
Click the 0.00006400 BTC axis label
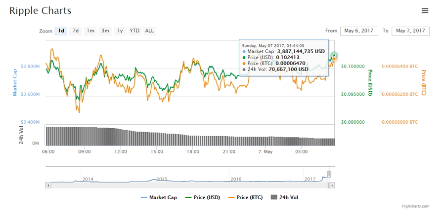coord(400,67)
